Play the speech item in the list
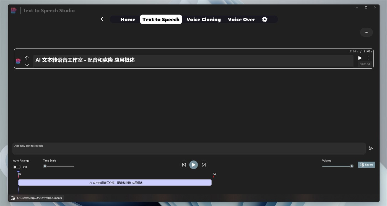Screen dimensions: 387x206 coord(360,58)
